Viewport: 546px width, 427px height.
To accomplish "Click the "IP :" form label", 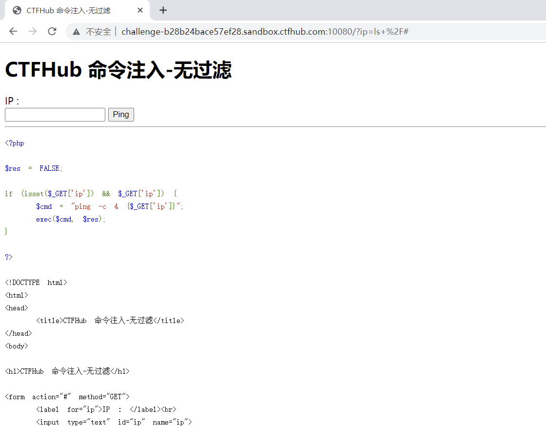I will tap(12, 101).
